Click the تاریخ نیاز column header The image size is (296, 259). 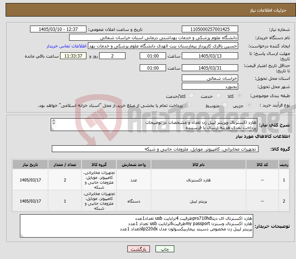tap(30, 165)
